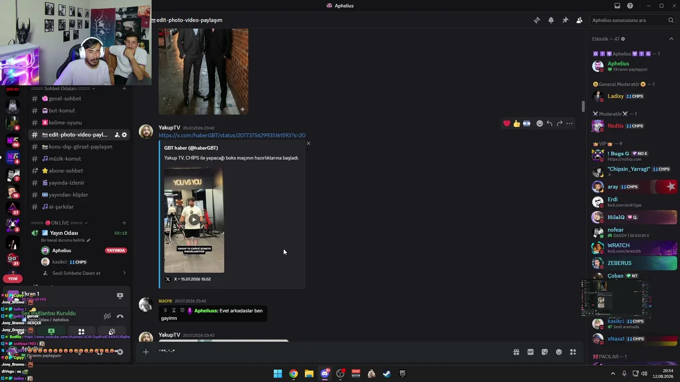This screenshot has height=382, width=680.
Task: Open müzik-komut channel
Action: point(80,159)
